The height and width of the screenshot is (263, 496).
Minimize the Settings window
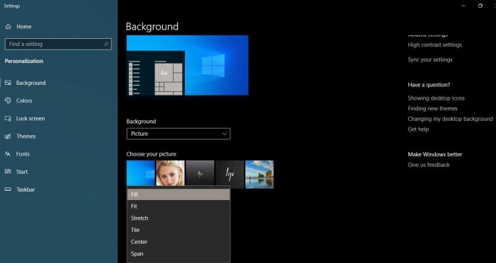463,6
